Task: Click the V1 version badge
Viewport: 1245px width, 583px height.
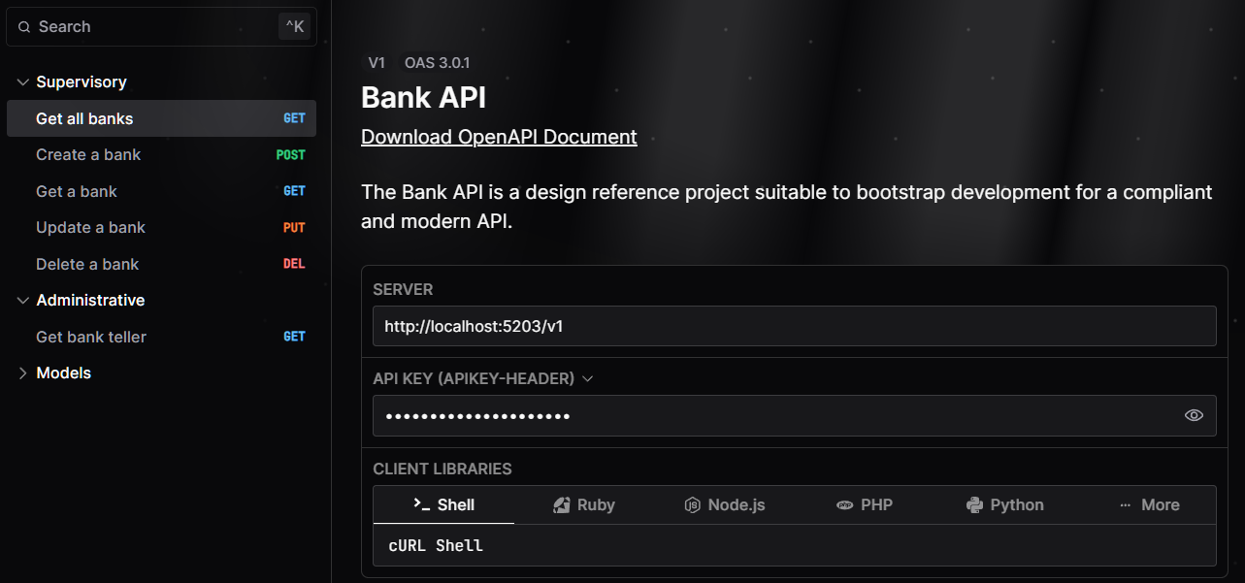Action: click(x=377, y=63)
